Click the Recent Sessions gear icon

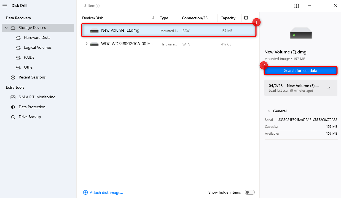(13, 77)
